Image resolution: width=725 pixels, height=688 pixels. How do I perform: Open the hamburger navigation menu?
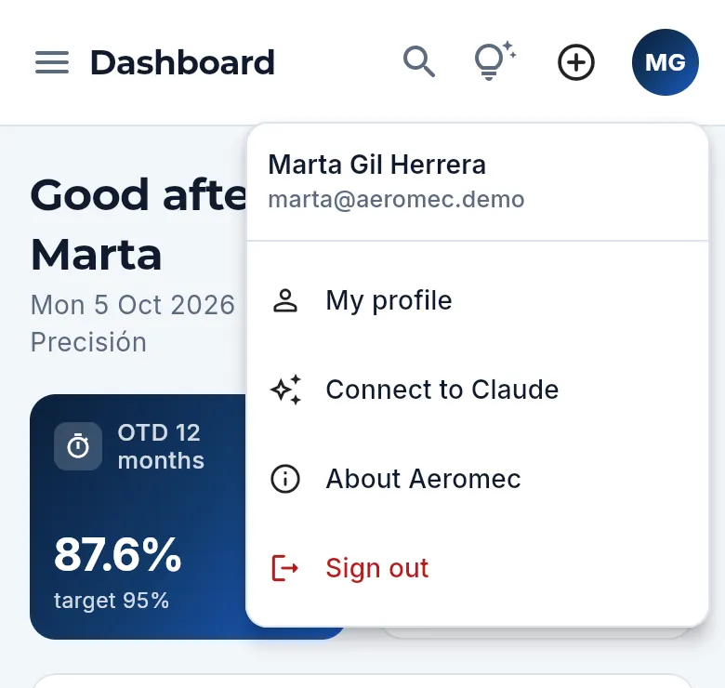[52, 62]
